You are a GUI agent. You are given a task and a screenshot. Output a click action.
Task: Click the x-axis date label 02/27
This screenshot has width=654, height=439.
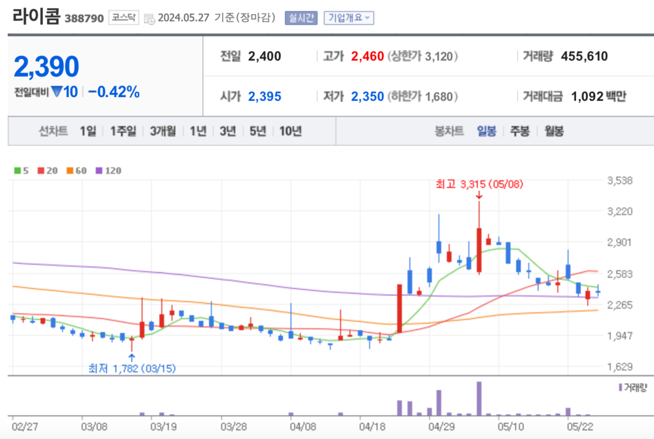coord(25,427)
